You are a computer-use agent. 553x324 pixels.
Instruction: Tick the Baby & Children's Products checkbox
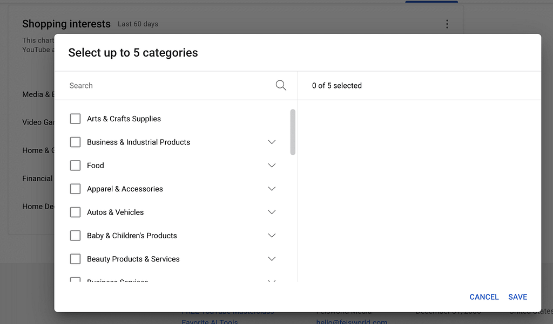click(x=76, y=236)
